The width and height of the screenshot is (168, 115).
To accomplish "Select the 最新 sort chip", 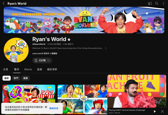I will tap(7, 78).
